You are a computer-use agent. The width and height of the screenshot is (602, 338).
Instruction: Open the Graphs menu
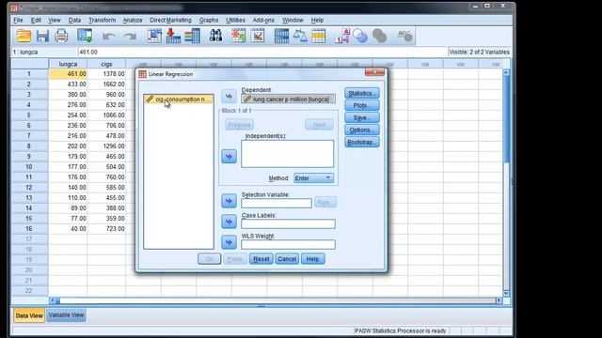[x=209, y=20]
